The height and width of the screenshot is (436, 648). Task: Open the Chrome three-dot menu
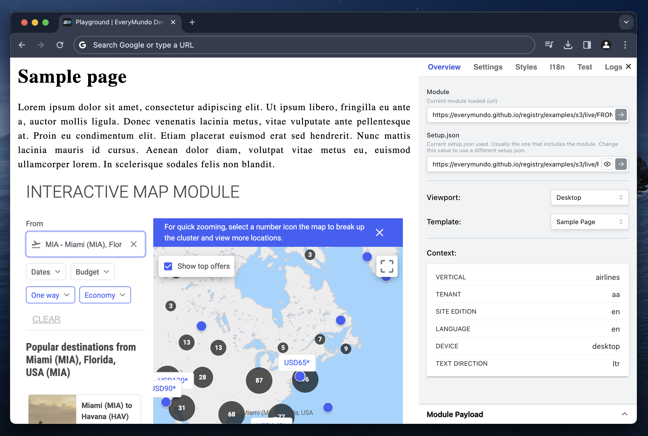coord(625,45)
